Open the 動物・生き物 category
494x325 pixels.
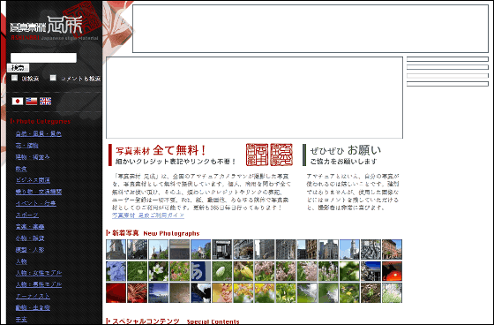tap(33, 307)
